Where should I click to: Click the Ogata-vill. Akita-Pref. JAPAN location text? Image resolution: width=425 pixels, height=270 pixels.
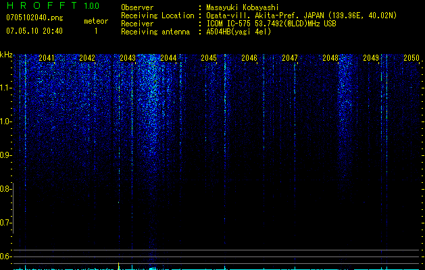coord(301,16)
